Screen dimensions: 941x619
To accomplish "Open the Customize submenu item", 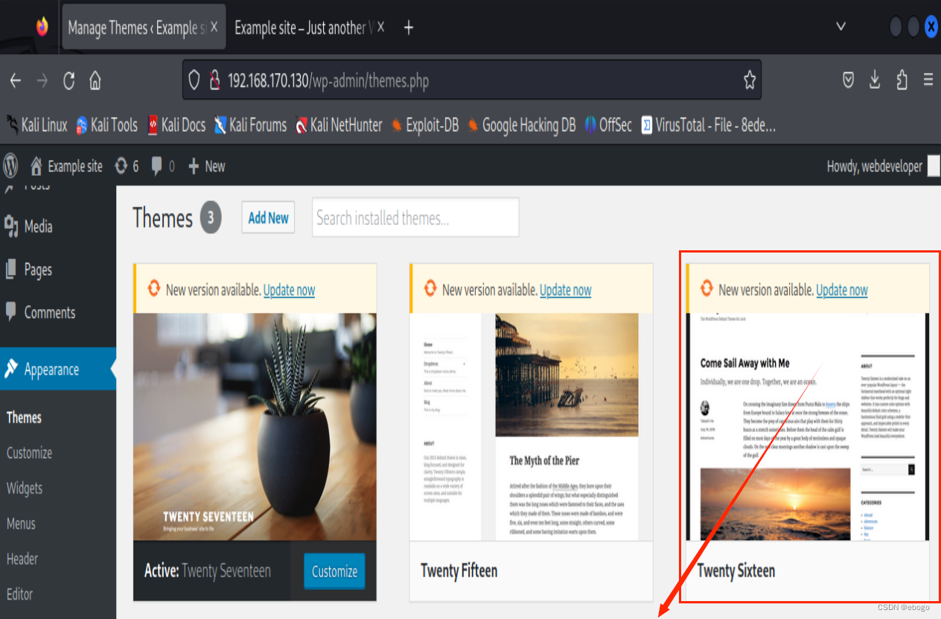I will click(x=29, y=452).
